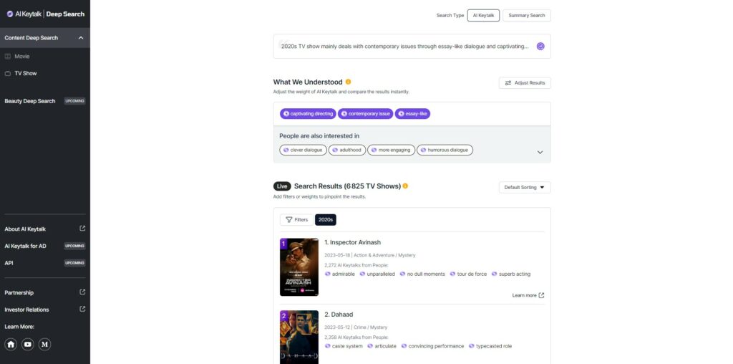Screen dimensions: 733x364
Task: Collapse the Content Deep Search section
Action: tap(81, 38)
